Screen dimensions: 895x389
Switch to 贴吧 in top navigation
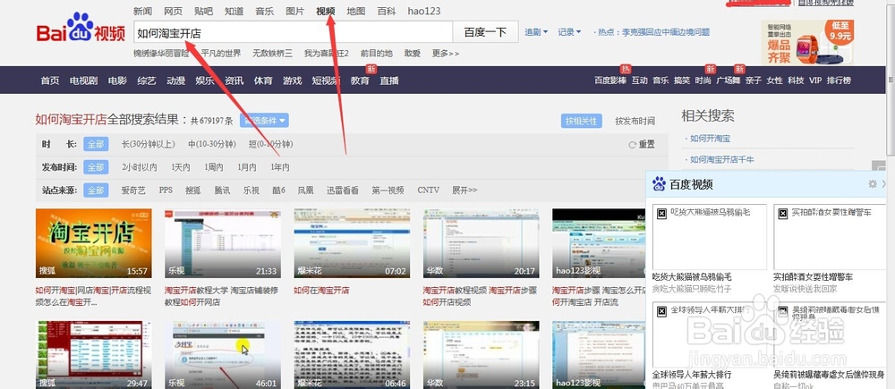(x=204, y=11)
